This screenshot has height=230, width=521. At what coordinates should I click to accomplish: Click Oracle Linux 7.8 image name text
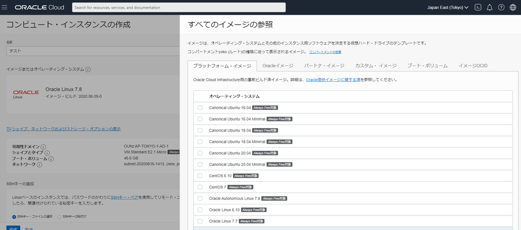coord(63,89)
